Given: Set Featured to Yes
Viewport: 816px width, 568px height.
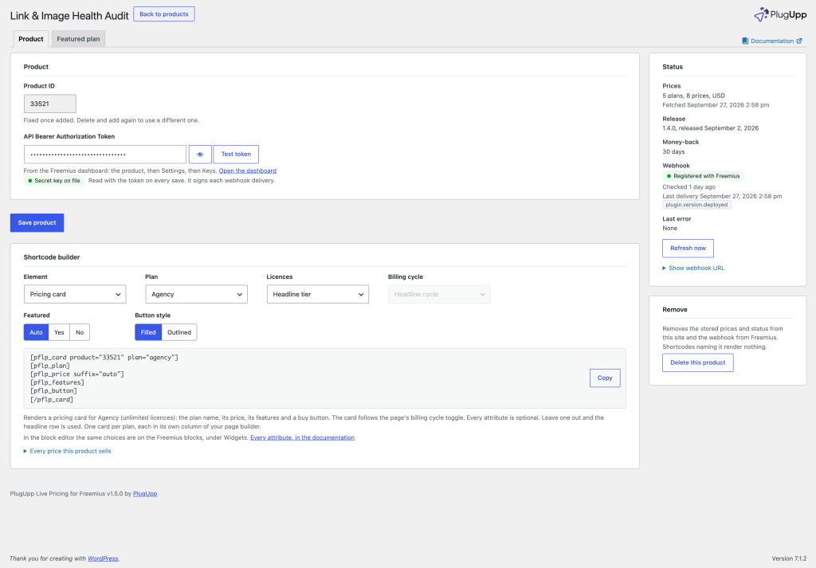Looking at the screenshot, I should coord(59,332).
